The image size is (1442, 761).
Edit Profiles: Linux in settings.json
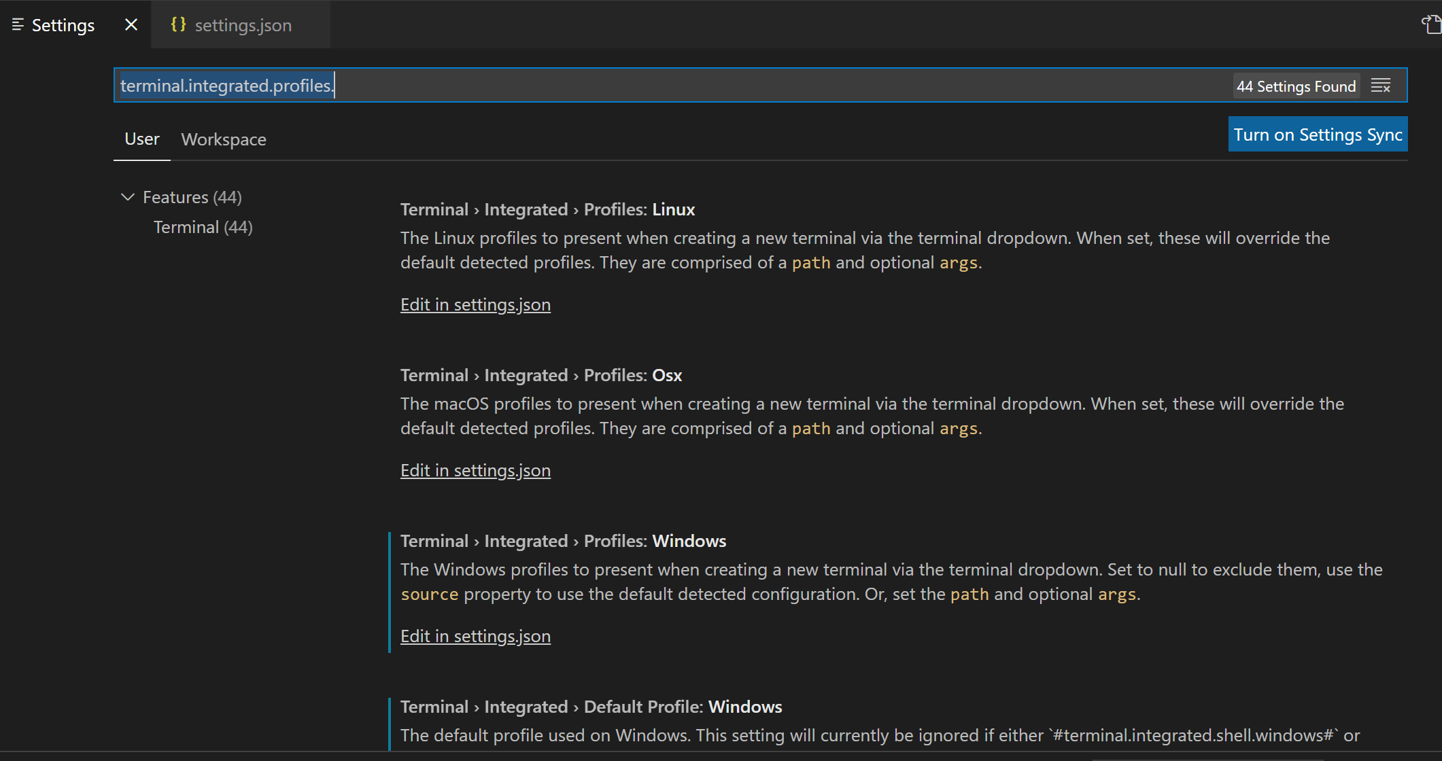[x=475, y=304]
